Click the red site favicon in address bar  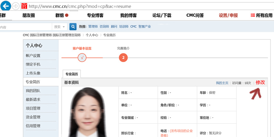[x=24, y=6]
